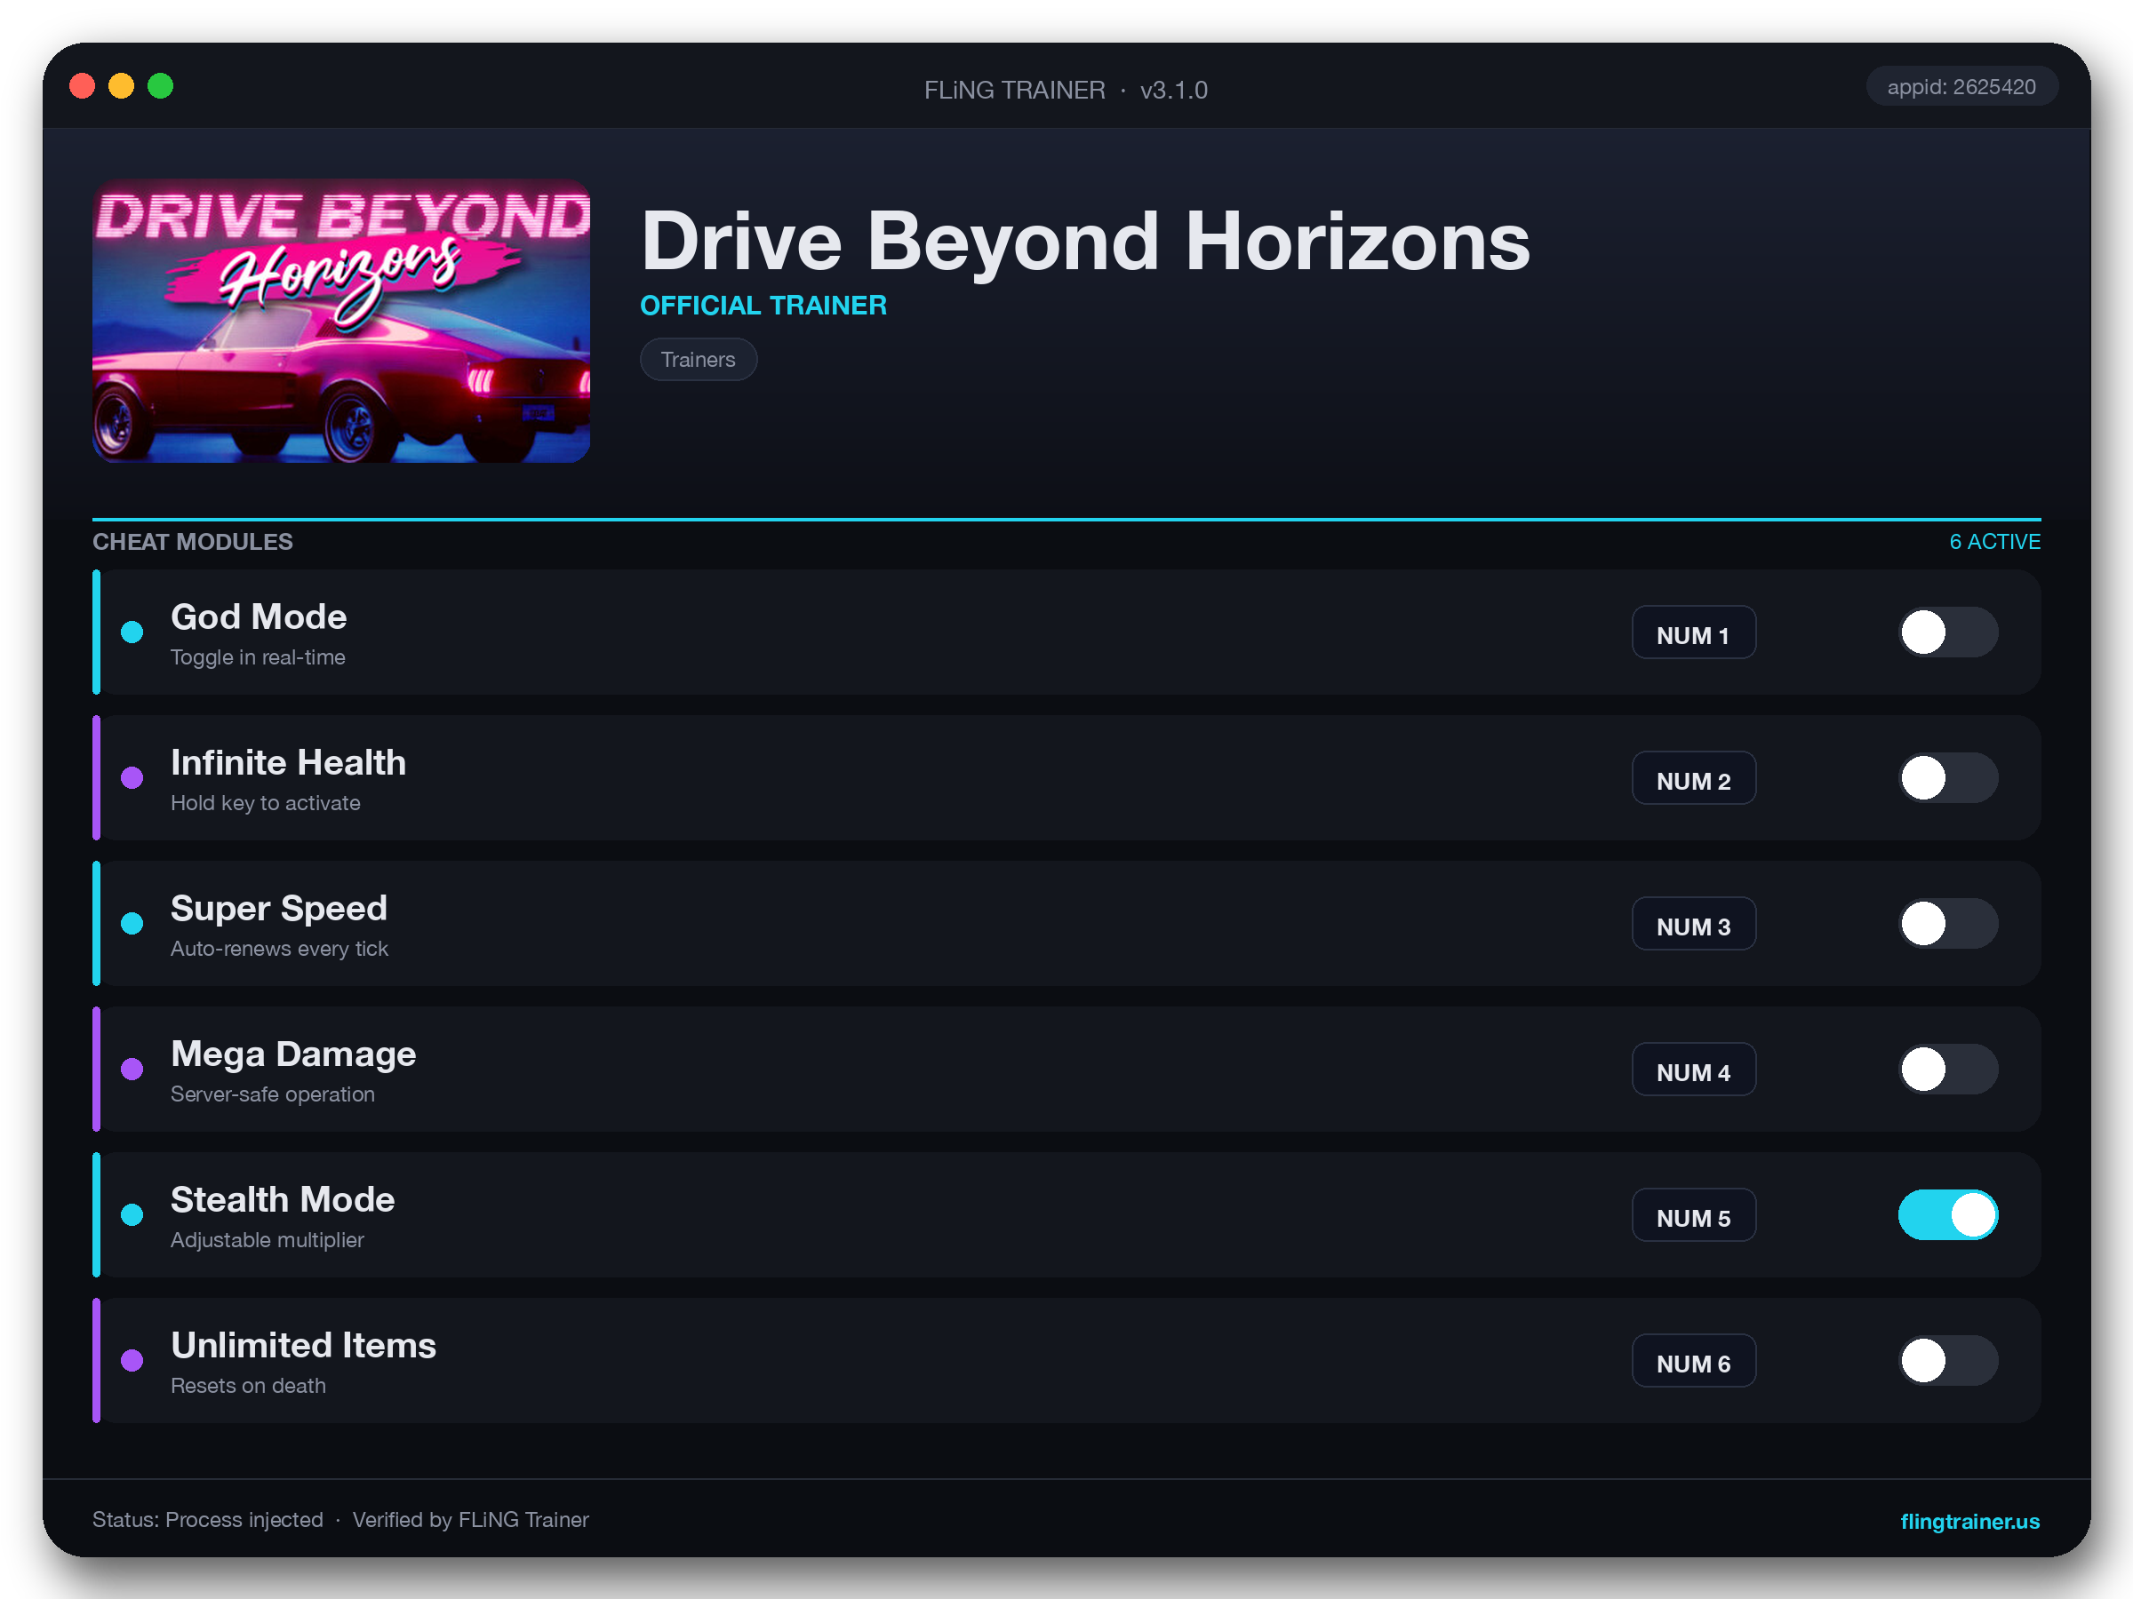Click the Mega Damage title text
The width and height of the screenshot is (2133, 1599).
pyautogui.click(x=293, y=1054)
